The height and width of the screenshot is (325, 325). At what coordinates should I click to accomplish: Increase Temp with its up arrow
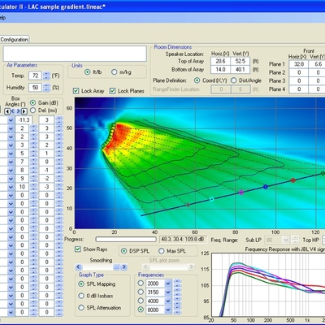click(47, 73)
